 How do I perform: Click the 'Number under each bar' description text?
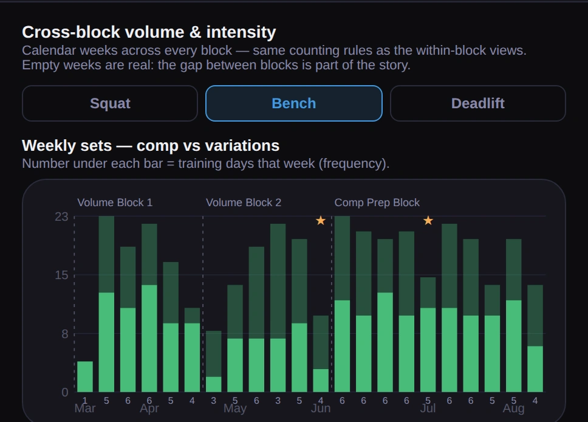click(x=205, y=164)
